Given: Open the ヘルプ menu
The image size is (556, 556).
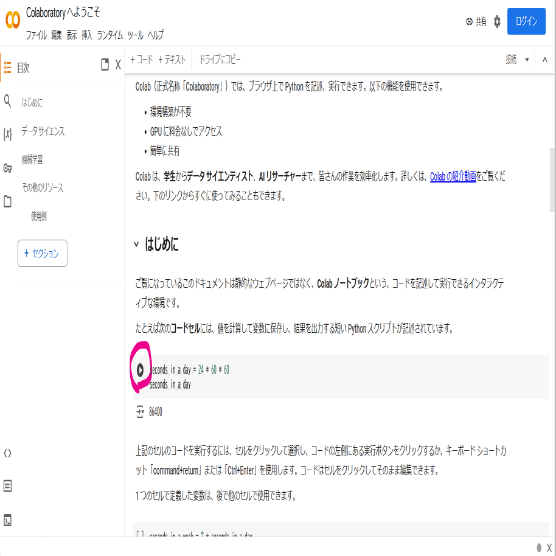Looking at the screenshot, I should [x=156, y=35].
